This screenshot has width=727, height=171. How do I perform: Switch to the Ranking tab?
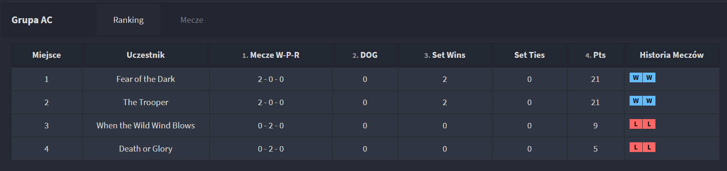click(128, 20)
